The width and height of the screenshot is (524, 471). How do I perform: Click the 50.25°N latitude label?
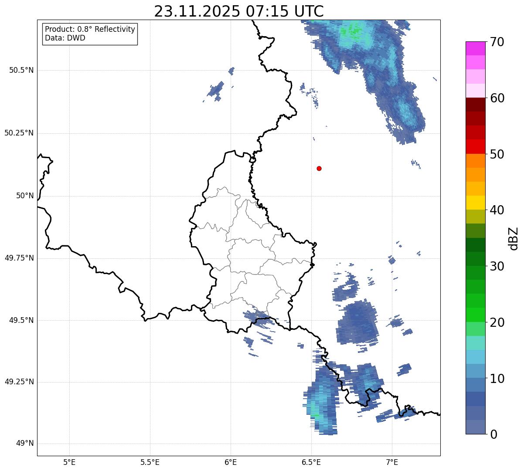(x=19, y=133)
